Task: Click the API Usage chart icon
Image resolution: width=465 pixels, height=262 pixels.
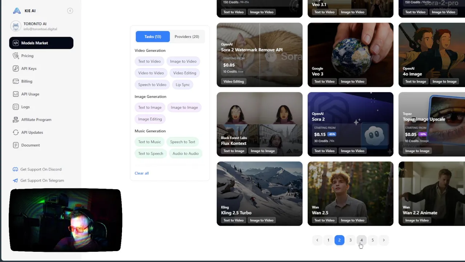Action: click(16, 94)
